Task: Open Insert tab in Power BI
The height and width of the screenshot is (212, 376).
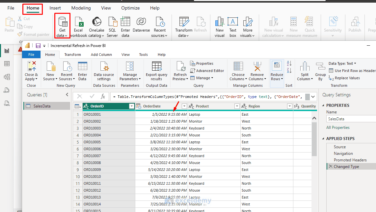Action: (x=55, y=8)
